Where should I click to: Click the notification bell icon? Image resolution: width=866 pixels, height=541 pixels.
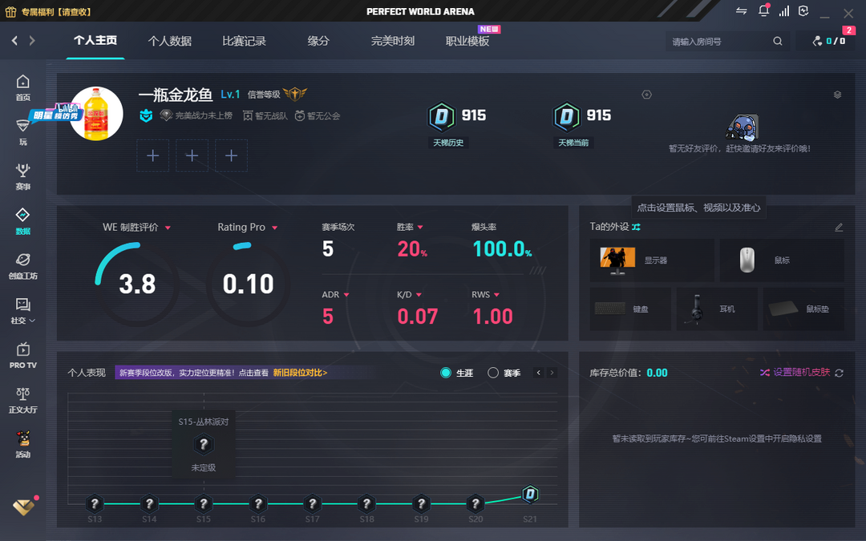click(x=764, y=11)
